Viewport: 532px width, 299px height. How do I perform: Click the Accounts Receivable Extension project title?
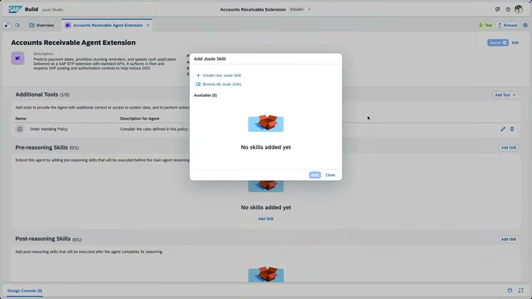253,9
